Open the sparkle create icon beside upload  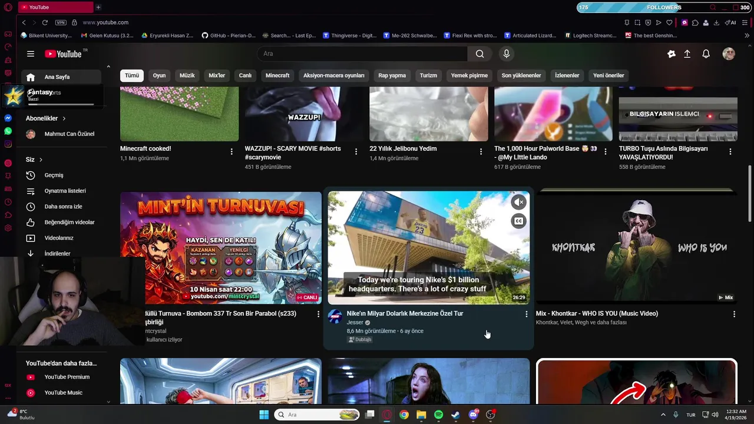(x=671, y=54)
